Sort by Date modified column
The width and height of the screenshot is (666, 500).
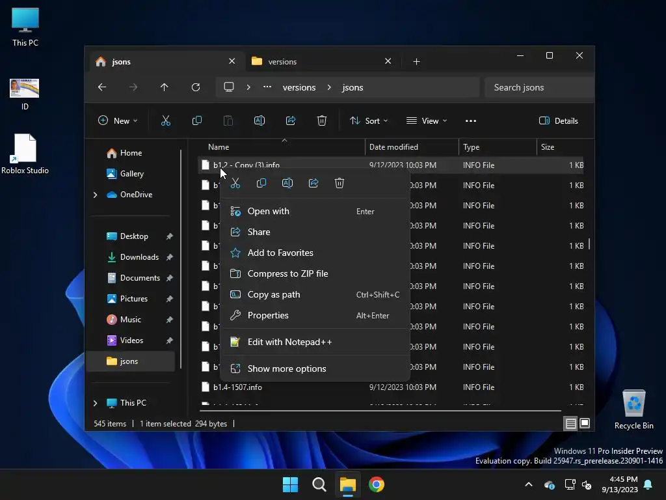(412, 147)
